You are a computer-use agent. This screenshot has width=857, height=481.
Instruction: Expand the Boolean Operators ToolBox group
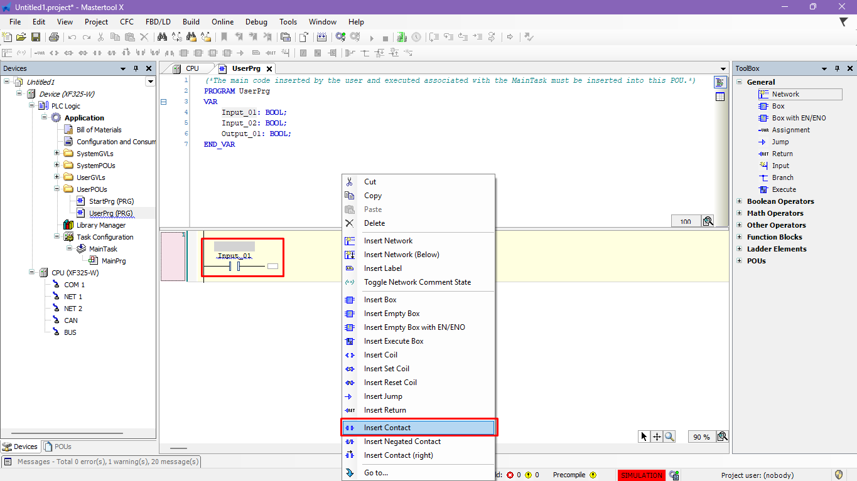[x=739, y=201]
